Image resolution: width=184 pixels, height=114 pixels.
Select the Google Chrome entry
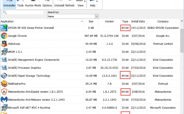click(x=17, y=36)
